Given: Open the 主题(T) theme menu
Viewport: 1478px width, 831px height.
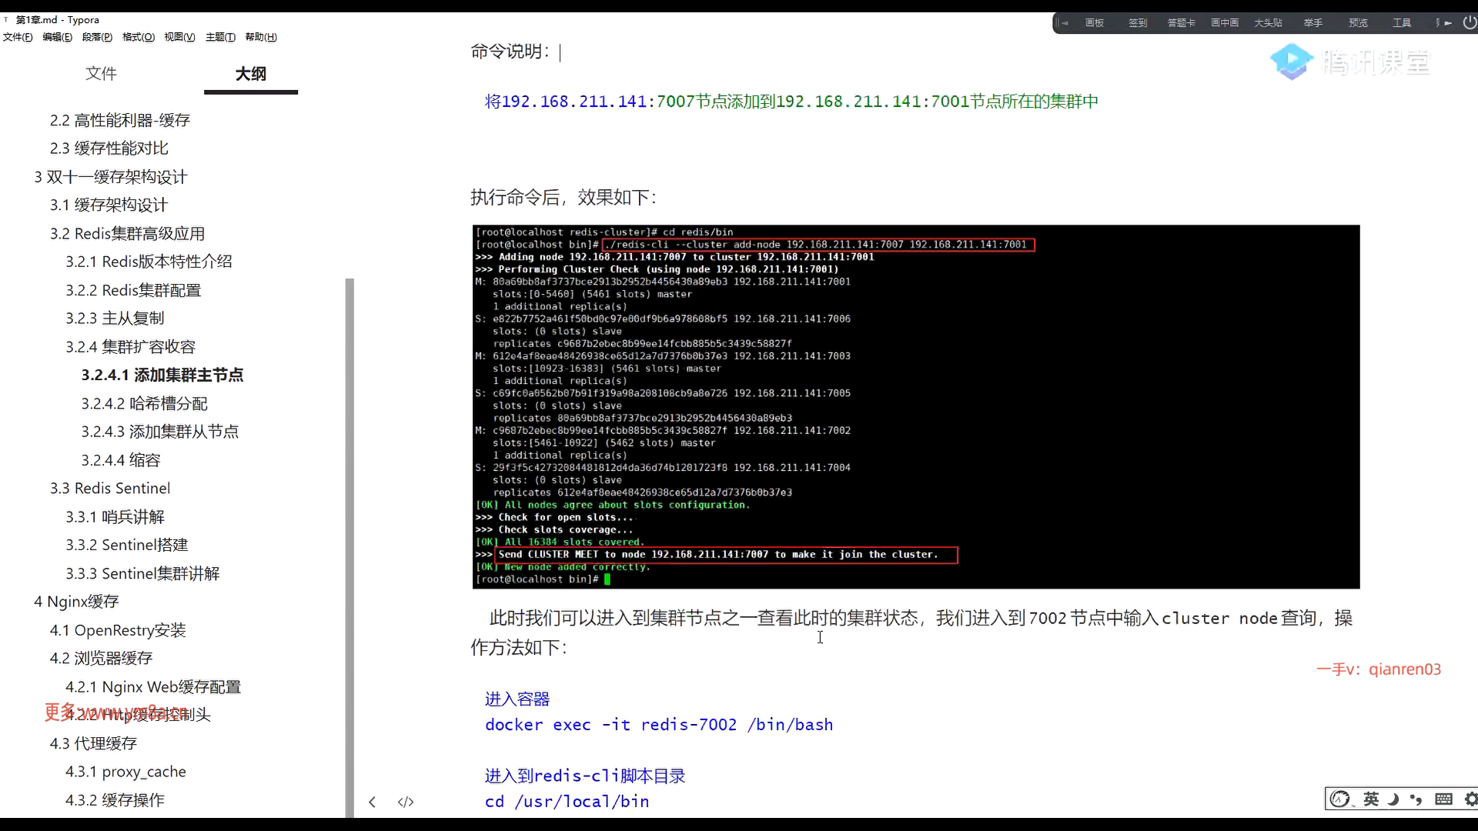Looking at the screenshot, I should click(x=220, y=37).
